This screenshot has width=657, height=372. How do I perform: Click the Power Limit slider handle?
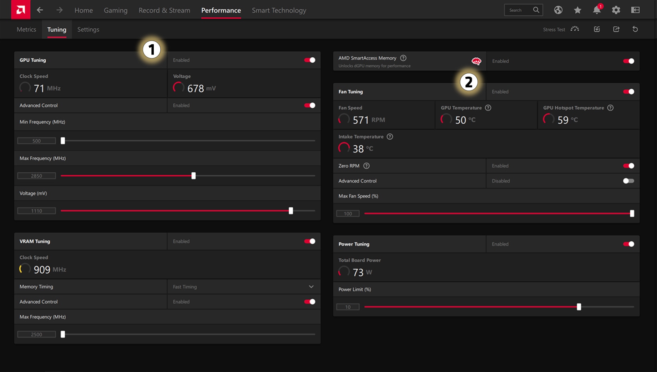click(579, 307)
